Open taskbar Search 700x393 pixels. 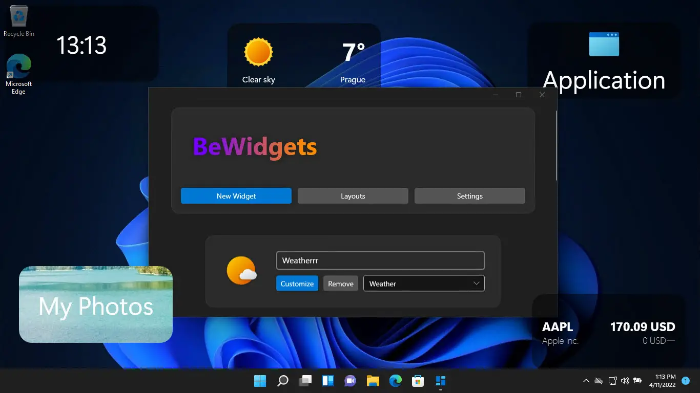[x=283, y=381]
